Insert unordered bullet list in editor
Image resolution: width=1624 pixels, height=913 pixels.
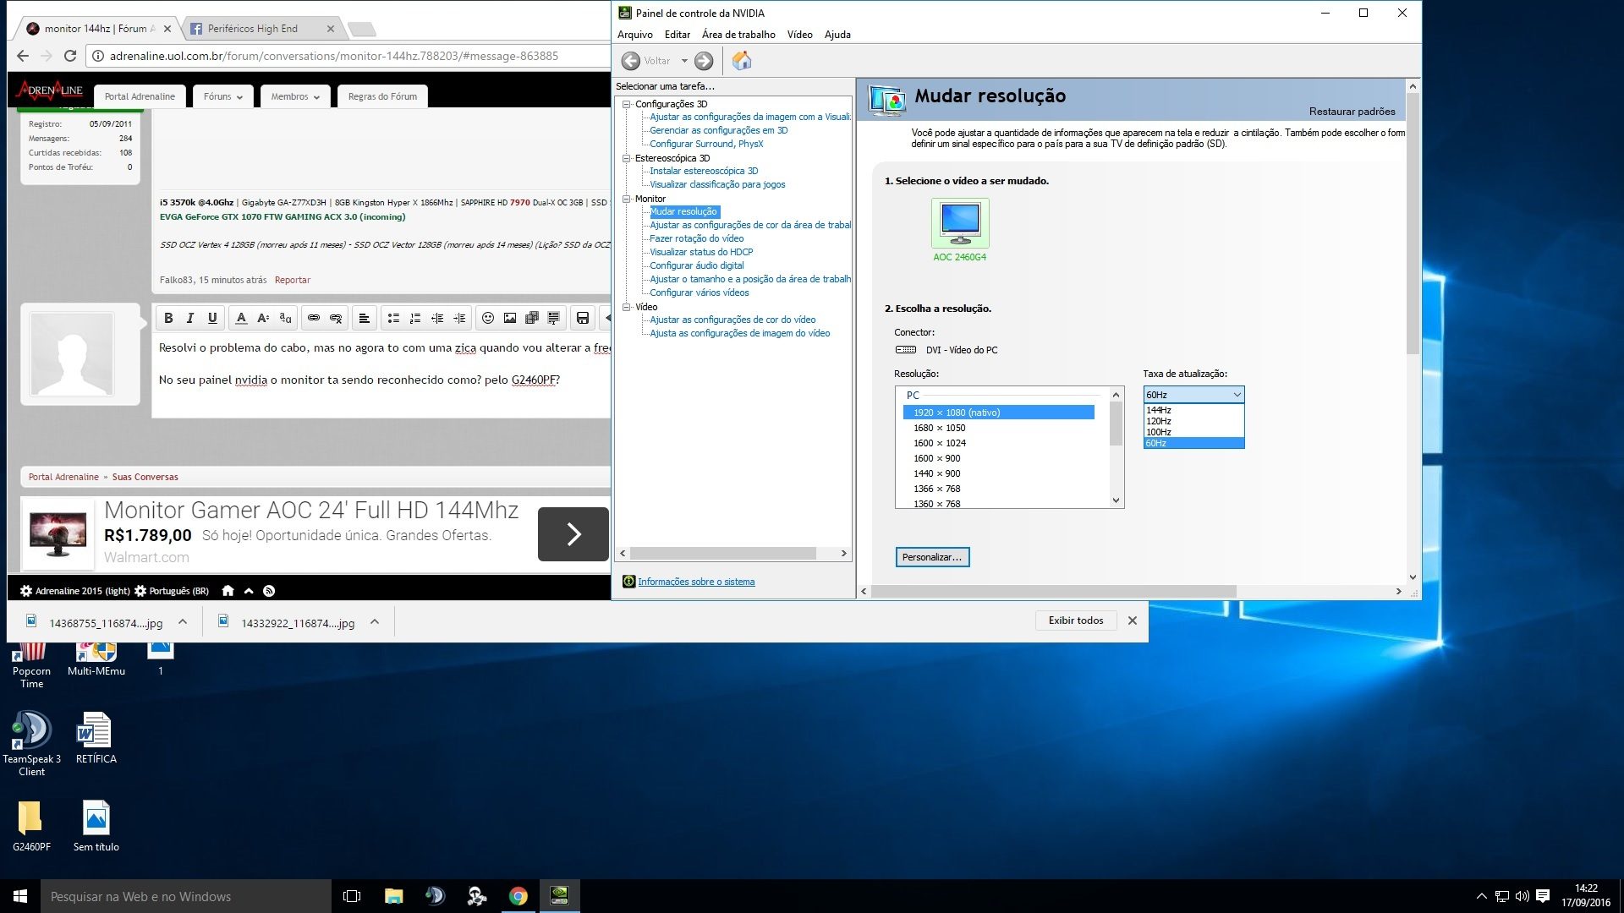click(393, 318)
